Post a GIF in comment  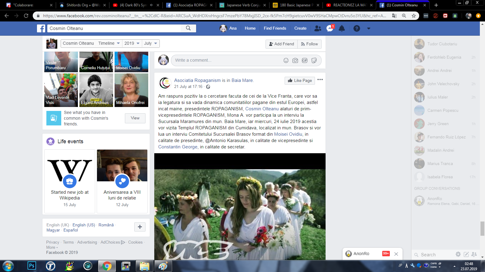click(x=305, y=60)
